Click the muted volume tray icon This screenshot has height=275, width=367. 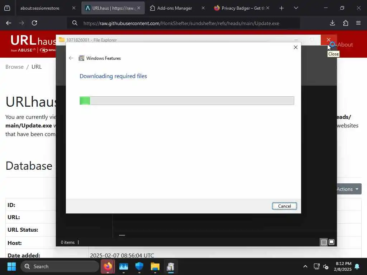(x=326, y=266)
